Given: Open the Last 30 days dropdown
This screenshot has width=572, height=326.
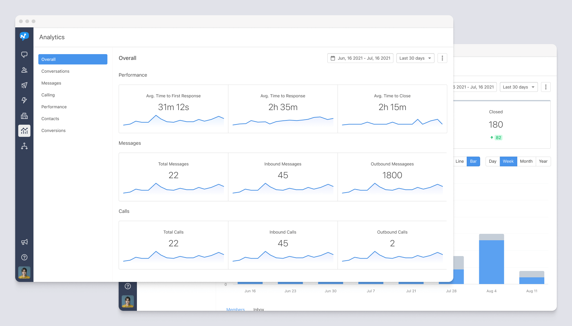Looking at the screenshot, I should click(x=415, y=58).
